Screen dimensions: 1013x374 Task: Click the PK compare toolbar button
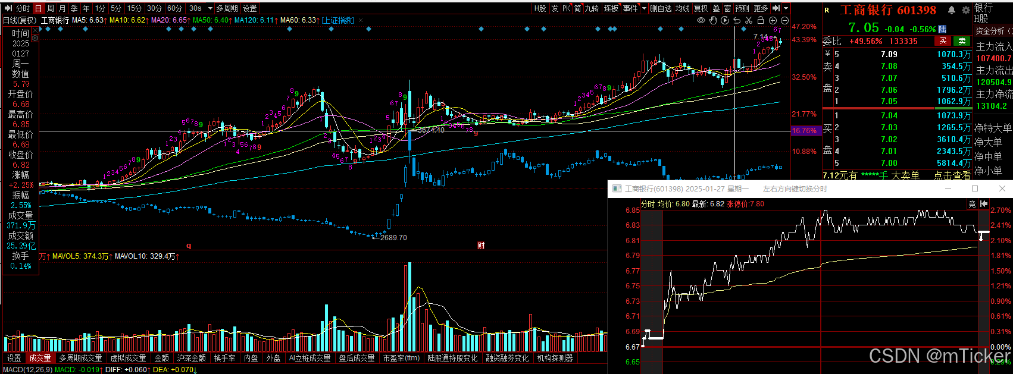pyautogui.click(x=566, y=8)
